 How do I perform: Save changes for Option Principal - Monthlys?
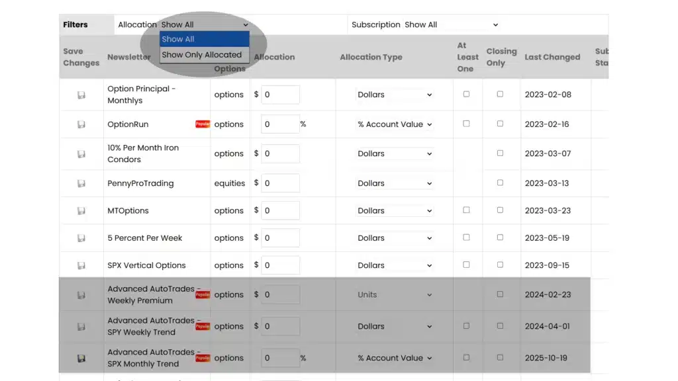pyautogui.click(x=81, y=94)
